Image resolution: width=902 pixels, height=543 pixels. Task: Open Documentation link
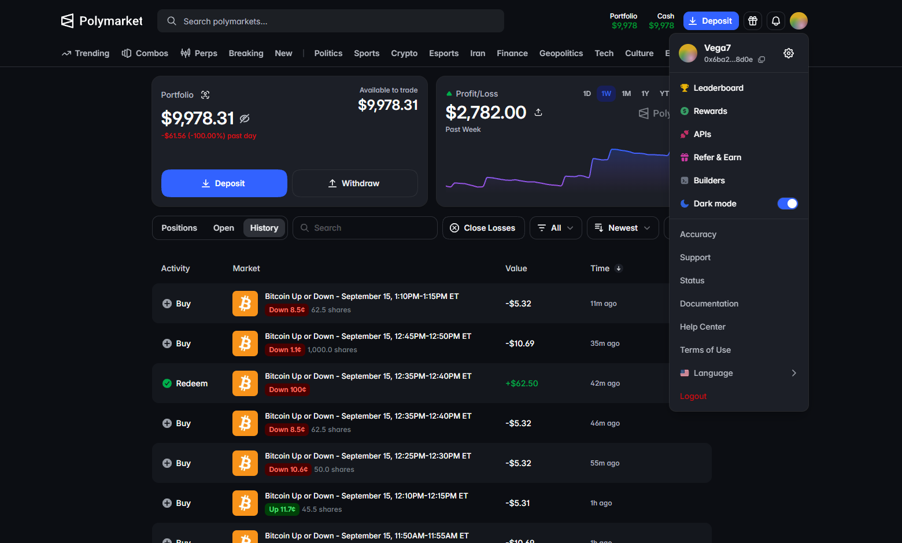point(709,304)
